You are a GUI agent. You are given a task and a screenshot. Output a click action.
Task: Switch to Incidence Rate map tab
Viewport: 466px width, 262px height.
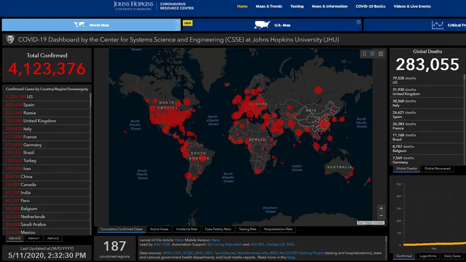186,229
